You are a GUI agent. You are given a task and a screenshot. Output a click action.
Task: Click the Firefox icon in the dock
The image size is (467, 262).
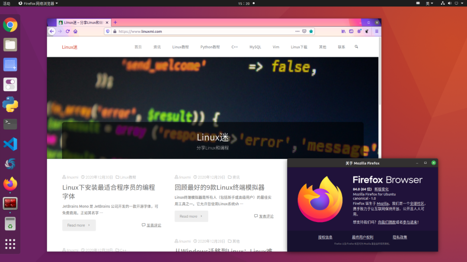(x=10, y=184)
